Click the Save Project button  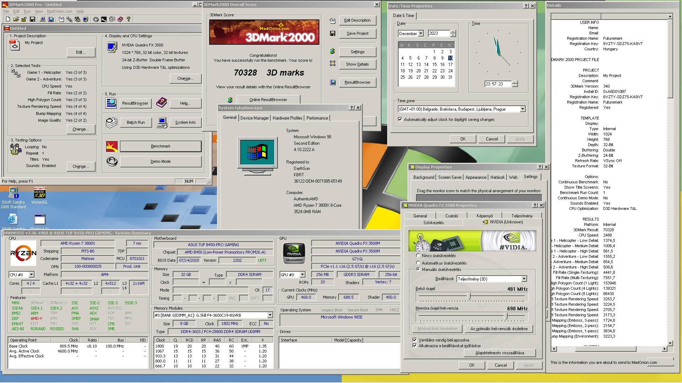point(357,33)
